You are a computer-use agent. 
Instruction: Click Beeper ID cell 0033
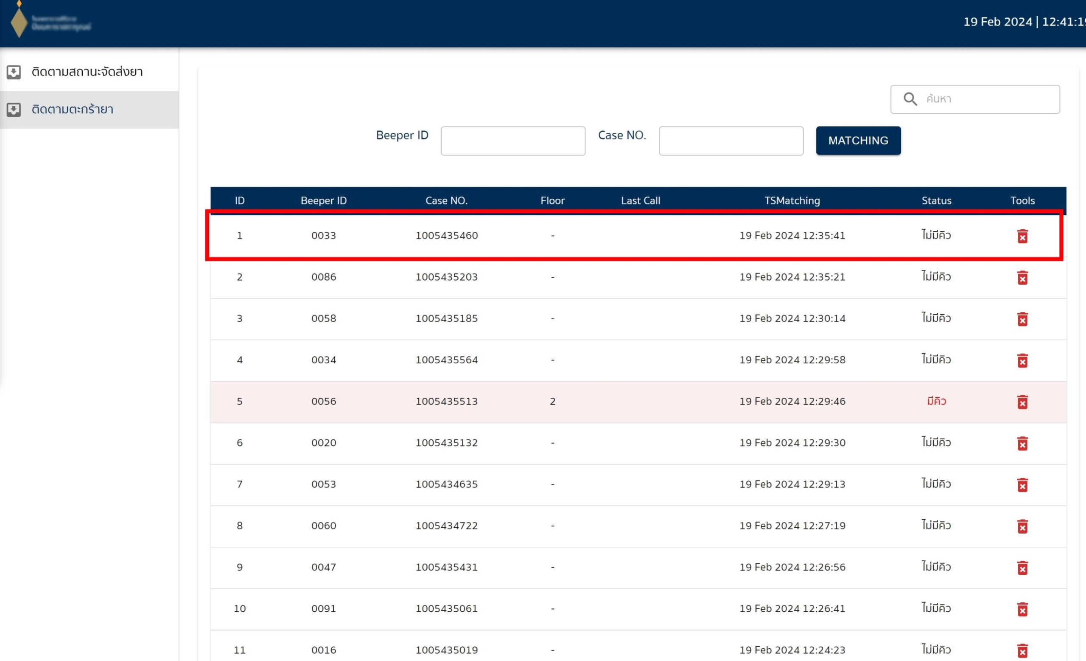[324, 236]
